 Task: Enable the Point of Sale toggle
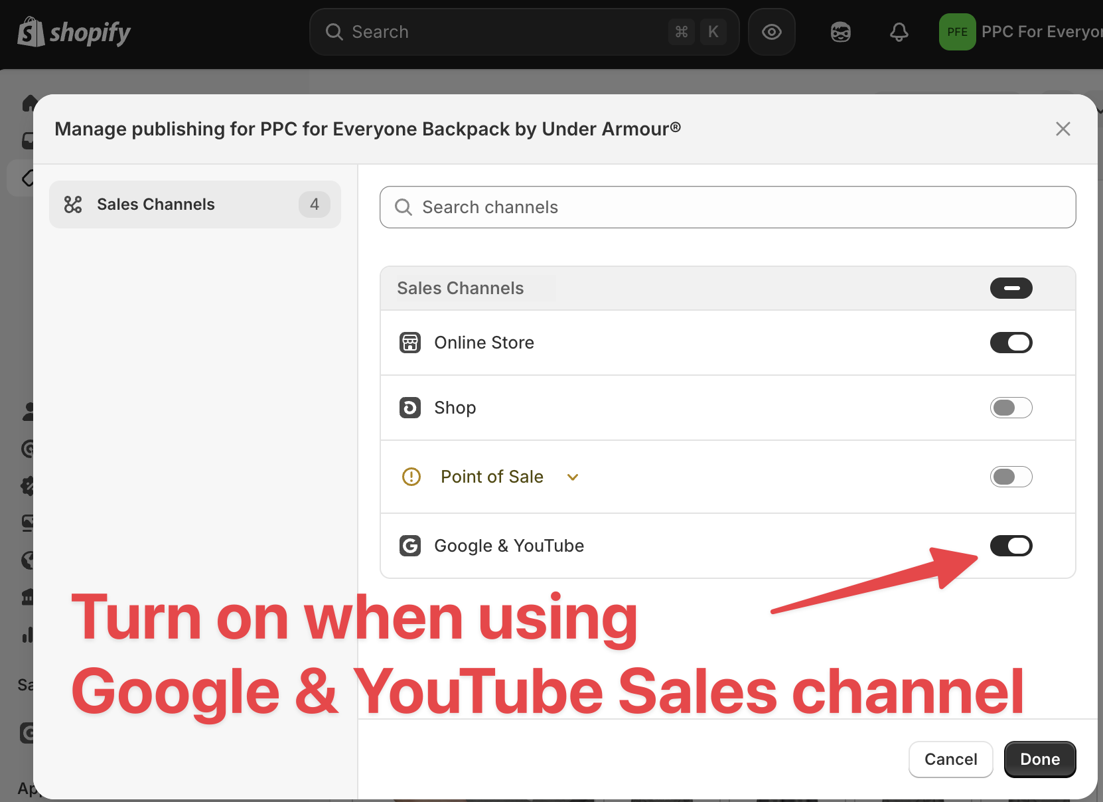pyautogui.click(x=1011, y=477)
